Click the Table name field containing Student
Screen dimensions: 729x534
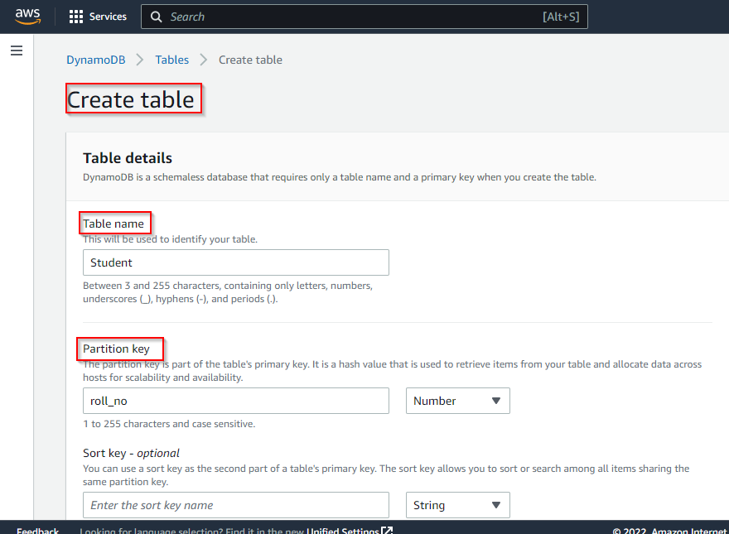235,262
